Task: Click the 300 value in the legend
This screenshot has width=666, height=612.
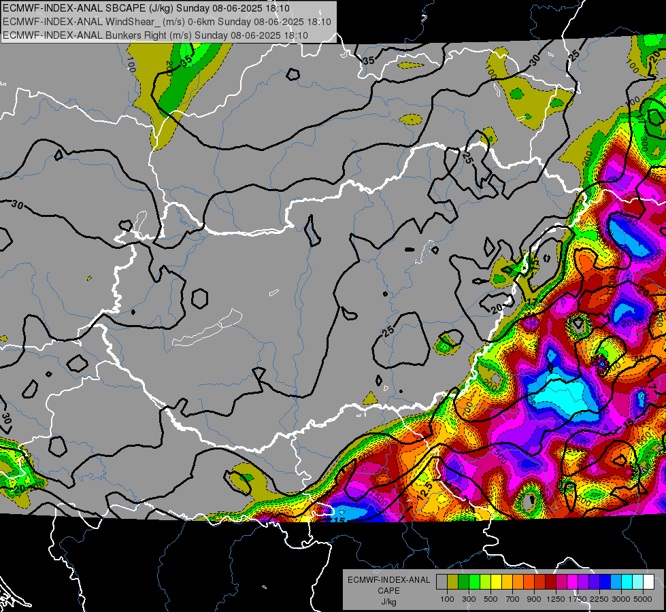Action: coord(469,599)
